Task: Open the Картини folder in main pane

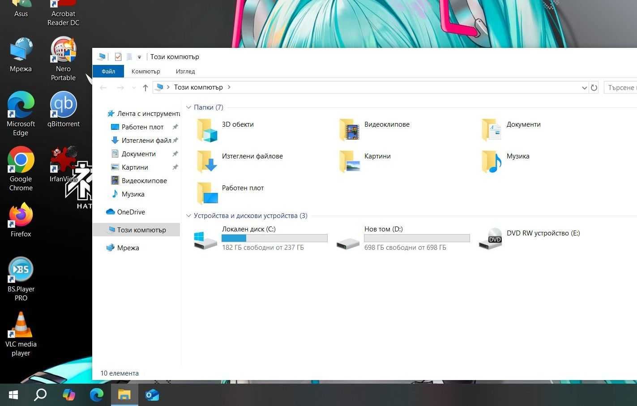Action: click(x=364, y=162)
